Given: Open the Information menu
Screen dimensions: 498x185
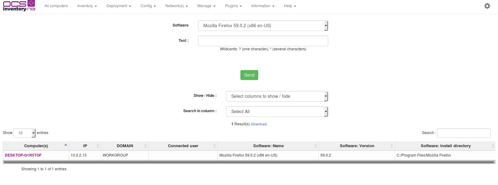Looking at the screenshot, I should pyautogui.click(x=263, y=6).
